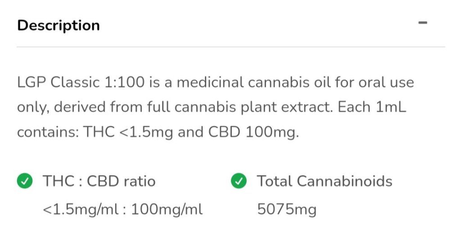The image size is (461, 246).
Task: Click green checkmark beside THC : CBD ratio
Action: coord(25,181)
